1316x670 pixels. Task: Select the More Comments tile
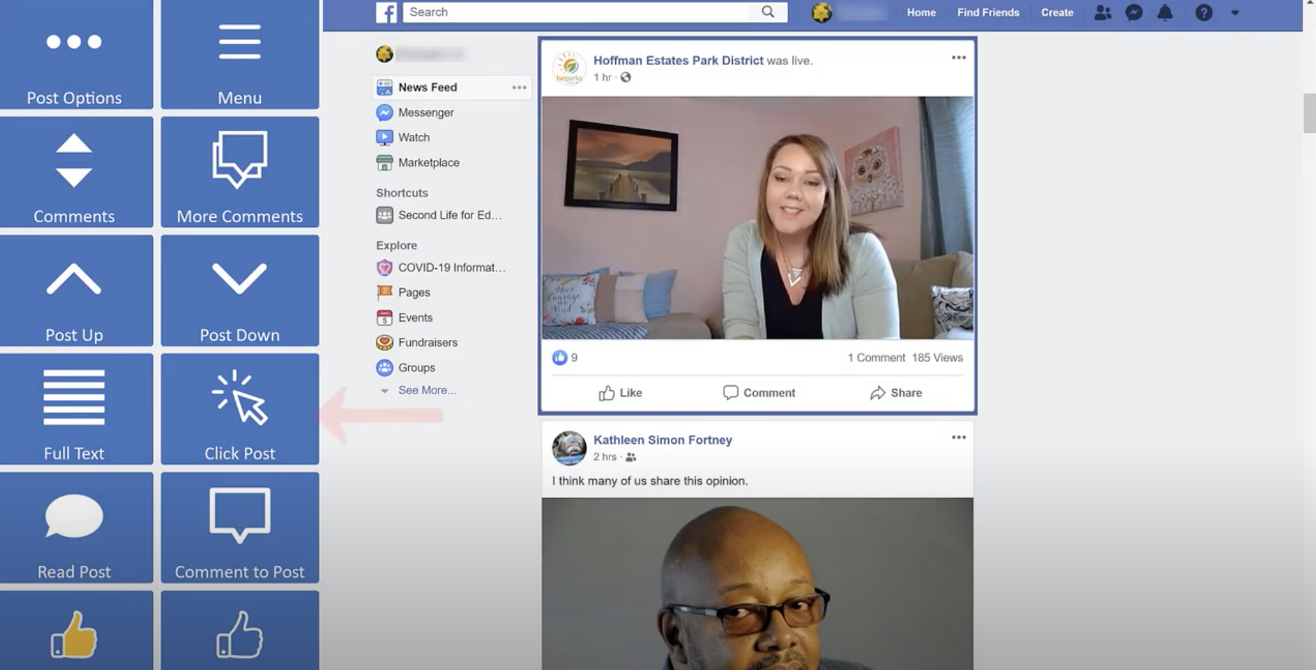[x=240, y=172]
